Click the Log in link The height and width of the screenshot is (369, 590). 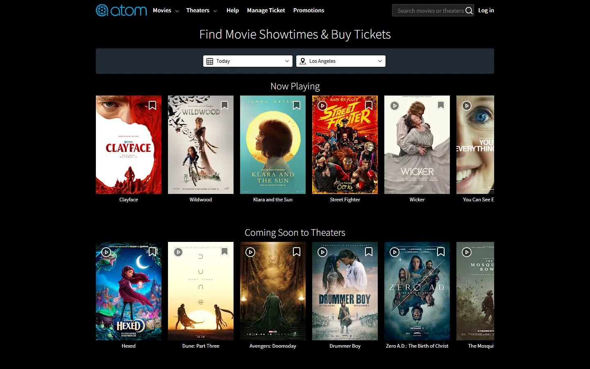pos(486,10)
